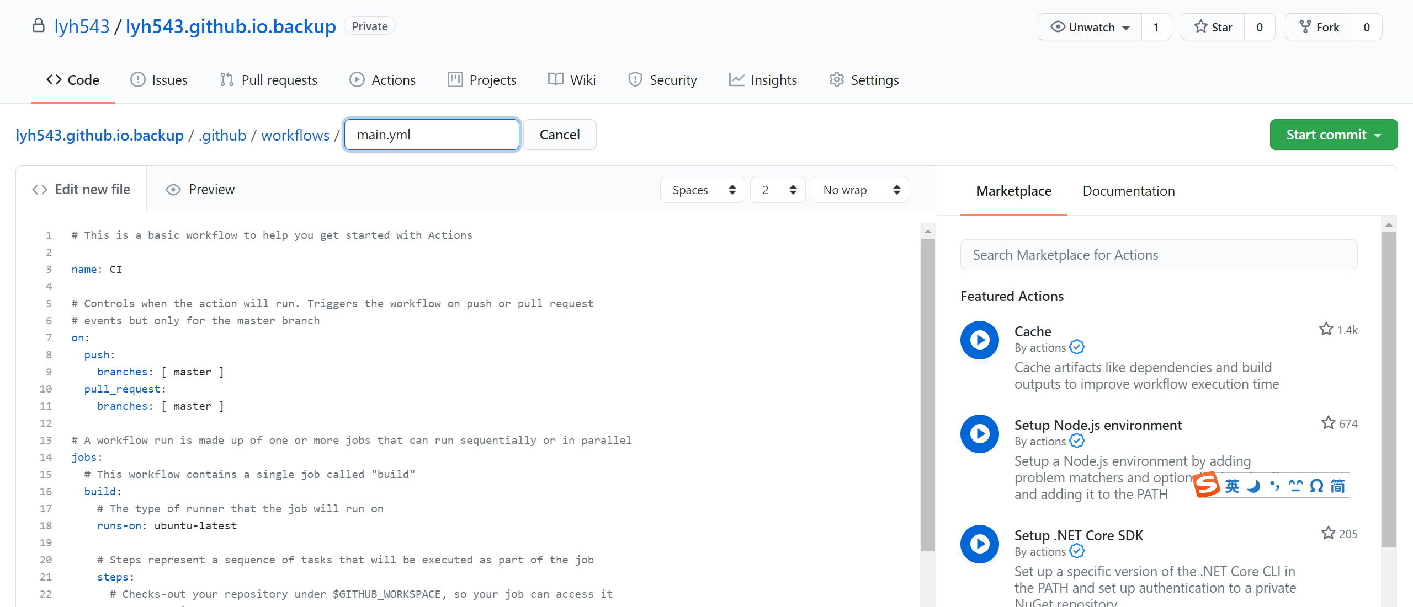The height and width of the screenshot is (607, 1413).
Task: Click the Search Marketplace for Actions field
Action: click(x=1159, y=255)
